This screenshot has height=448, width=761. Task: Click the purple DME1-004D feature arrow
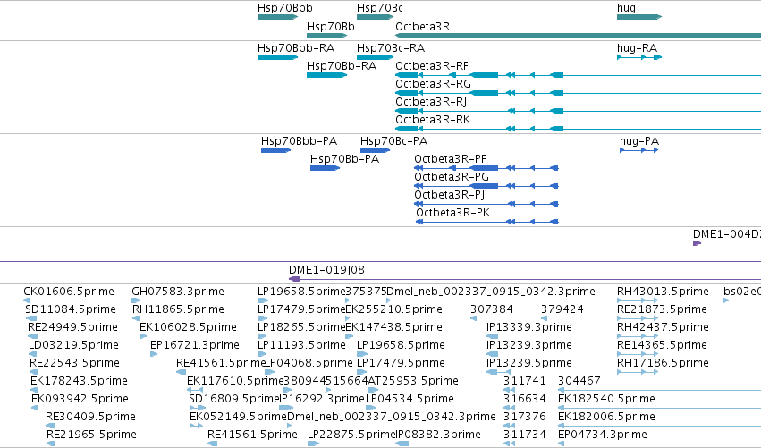point(697,243)
